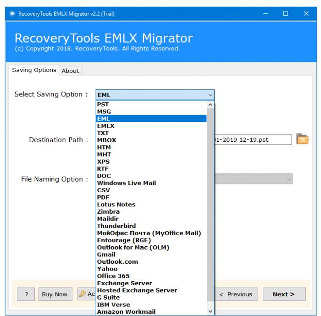Choose Outlook for Mac (OLM) option
Image resolution: width=321 pixels, height=316 pixels.
(151, 247)
